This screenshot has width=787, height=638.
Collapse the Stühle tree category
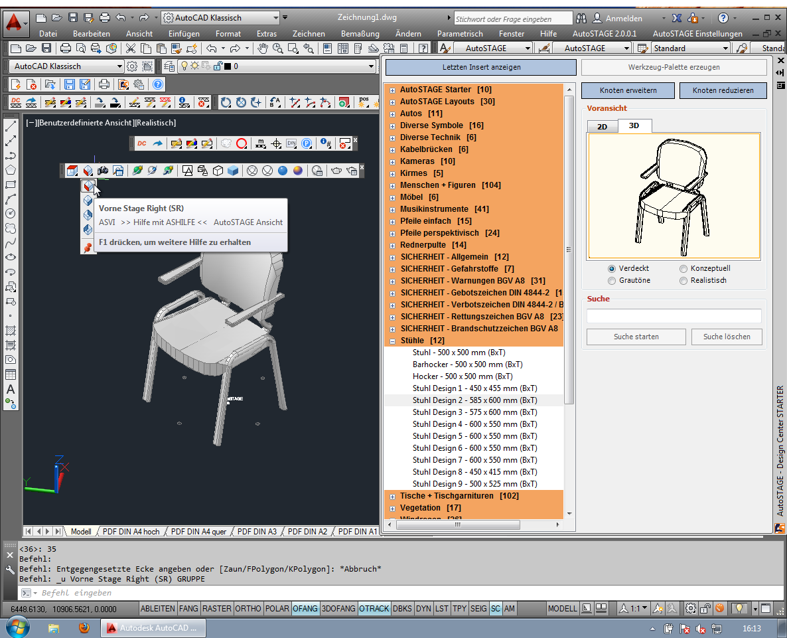tap(393, 341)
